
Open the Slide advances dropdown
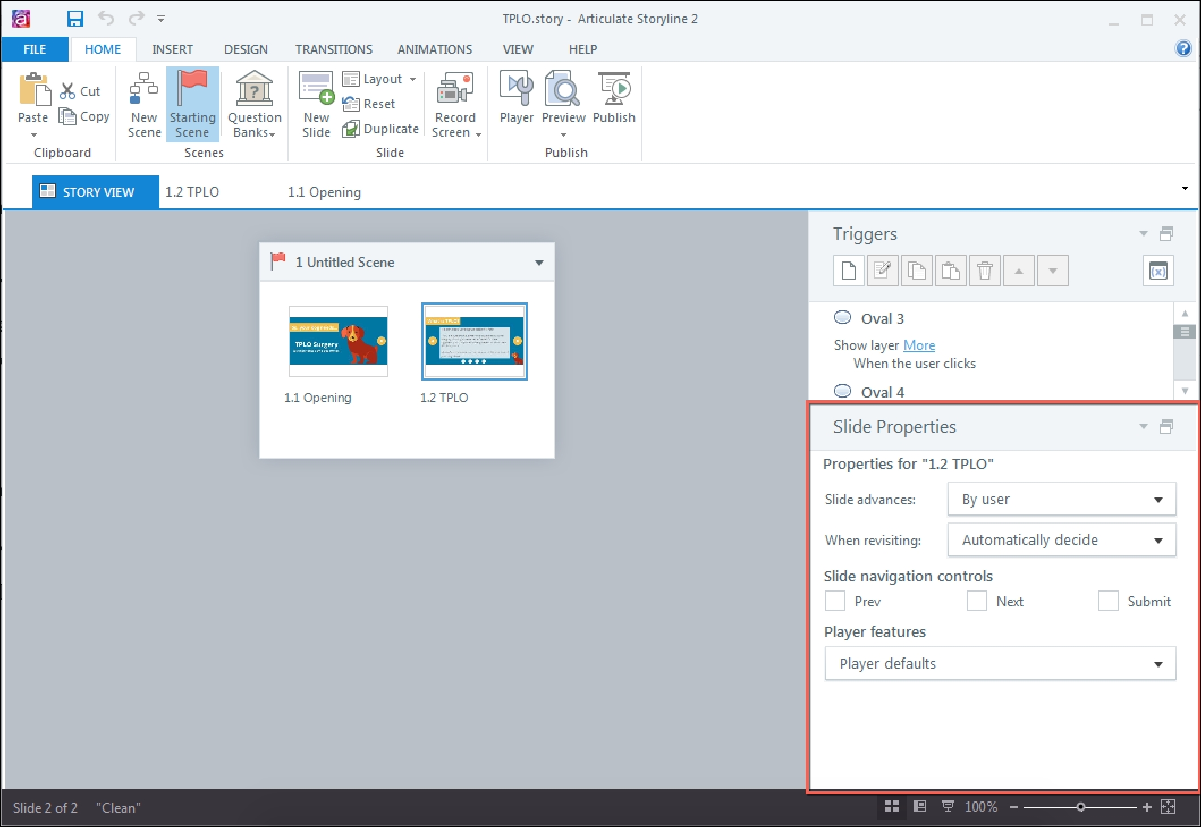pos(1061,499)
